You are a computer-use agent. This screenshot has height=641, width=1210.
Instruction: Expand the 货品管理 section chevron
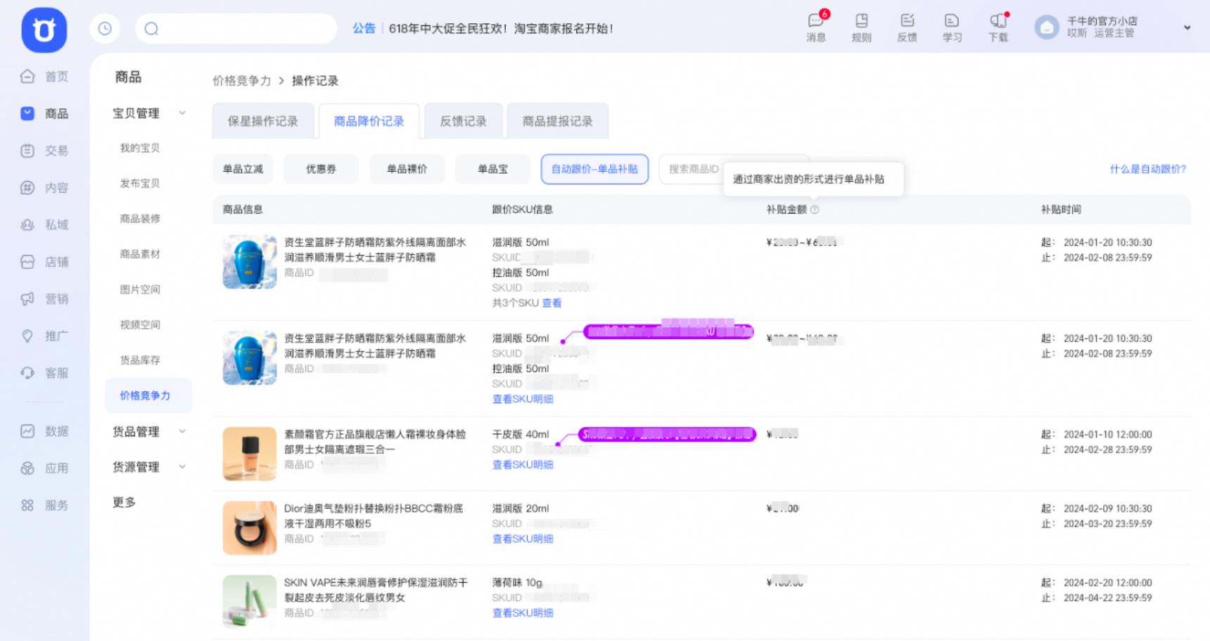point(182,431)
